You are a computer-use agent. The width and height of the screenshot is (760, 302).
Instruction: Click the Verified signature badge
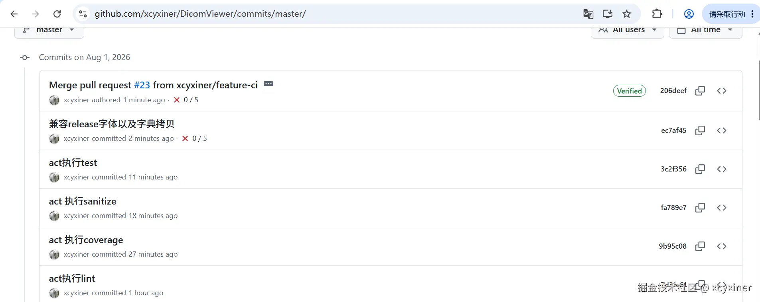pyautogui.click(x=630, y=91)
